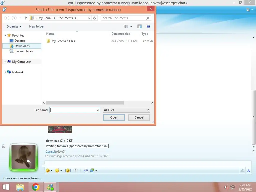This screenshot has width=256, height=192.
Task: Click horizontal scrollbar in file list
Action: [x=85, y=102]
